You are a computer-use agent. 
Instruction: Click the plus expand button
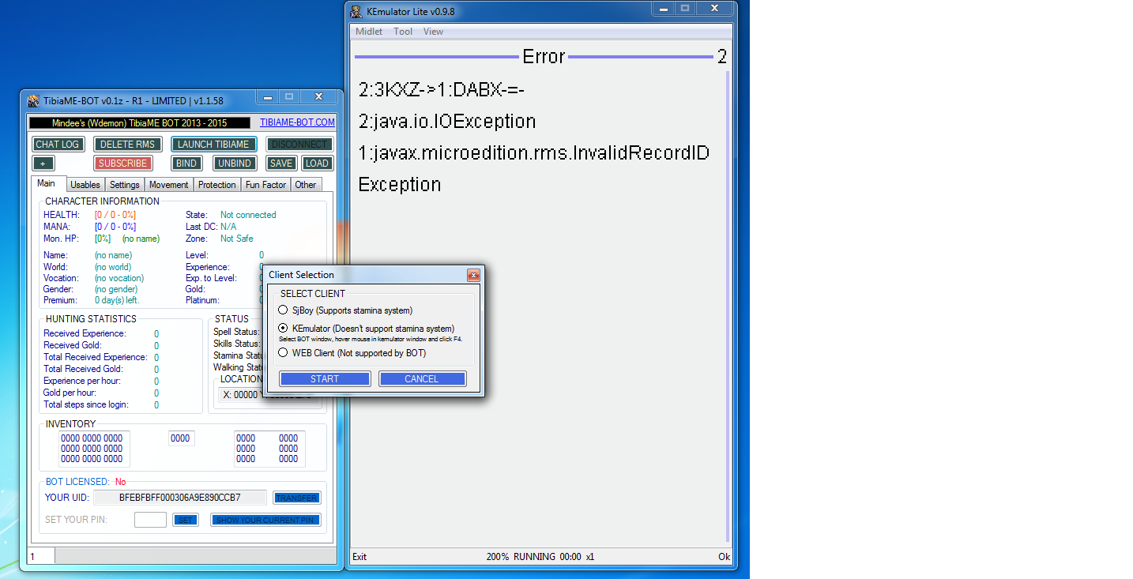click(43, 164)
